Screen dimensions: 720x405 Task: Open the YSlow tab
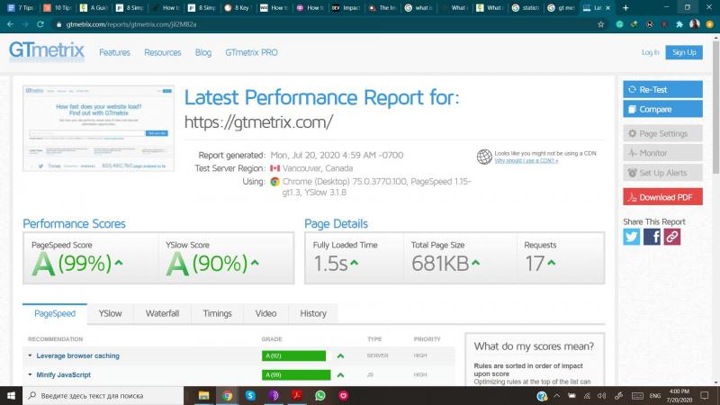[110, 313]
